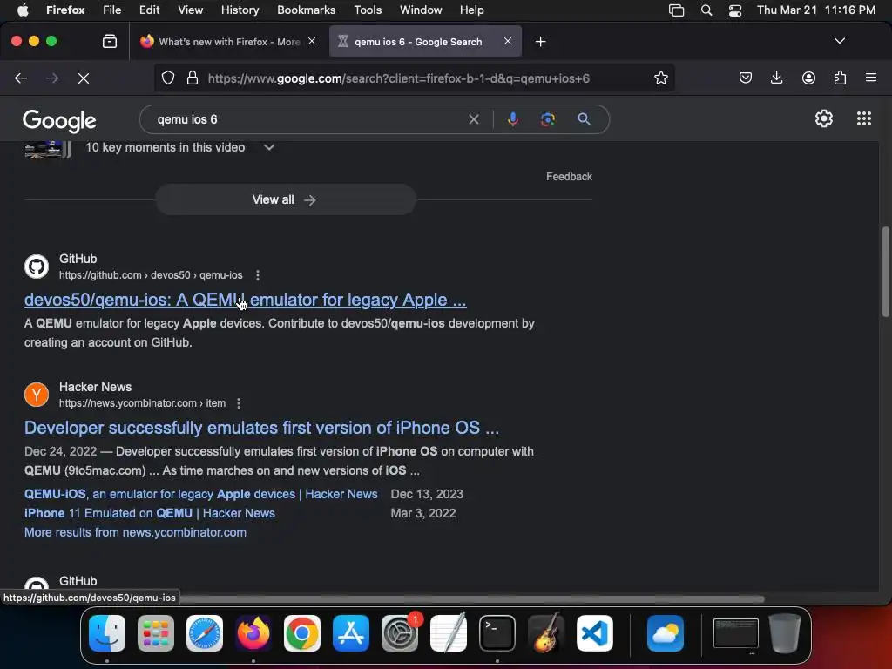Screen dimensions: 892x669
Task: Open the list all tabs chevron
Action: pyautogui.click(x=839, y=41)
